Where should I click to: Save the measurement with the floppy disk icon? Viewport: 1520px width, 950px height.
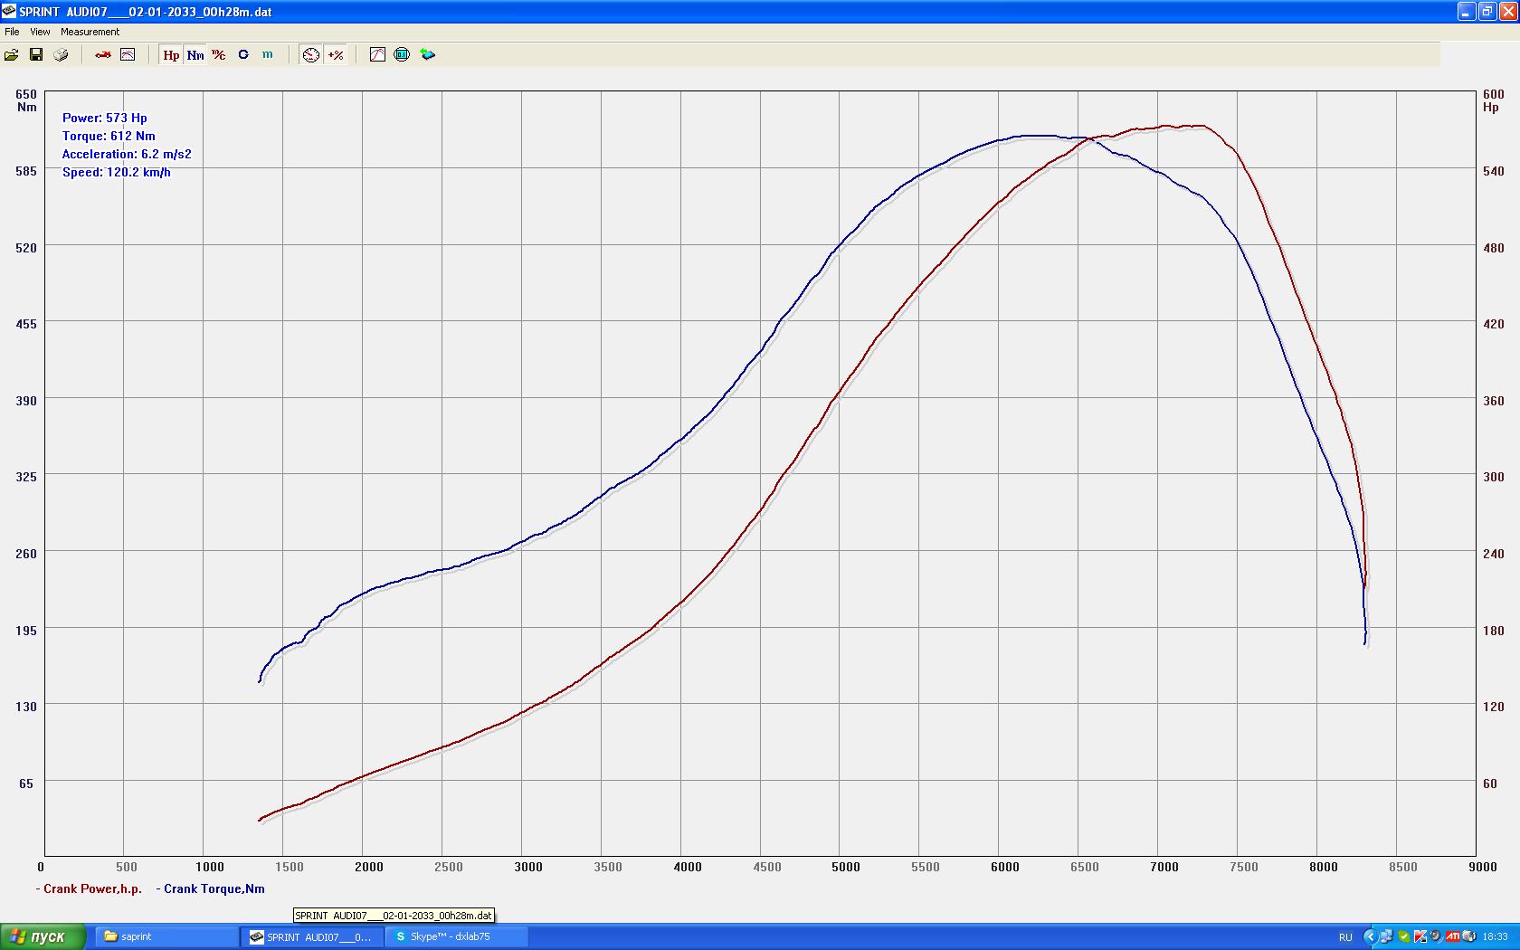pyautogui.click(x=36, y=55)
